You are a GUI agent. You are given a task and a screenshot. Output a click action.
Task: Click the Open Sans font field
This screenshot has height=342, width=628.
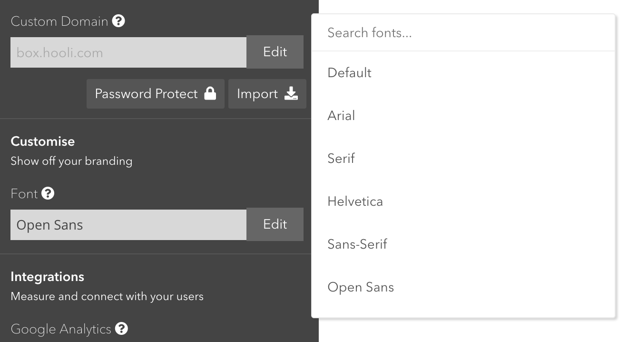click(128, 225)
